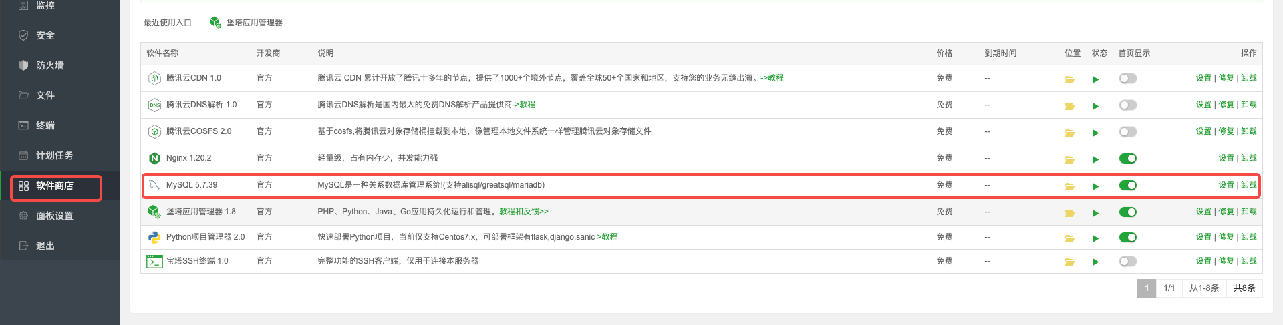Image resolution: width=1283 pixels, height=325 pixels.
Task: Open folder location for Nginx 1.20.2
Action: 1069,159
